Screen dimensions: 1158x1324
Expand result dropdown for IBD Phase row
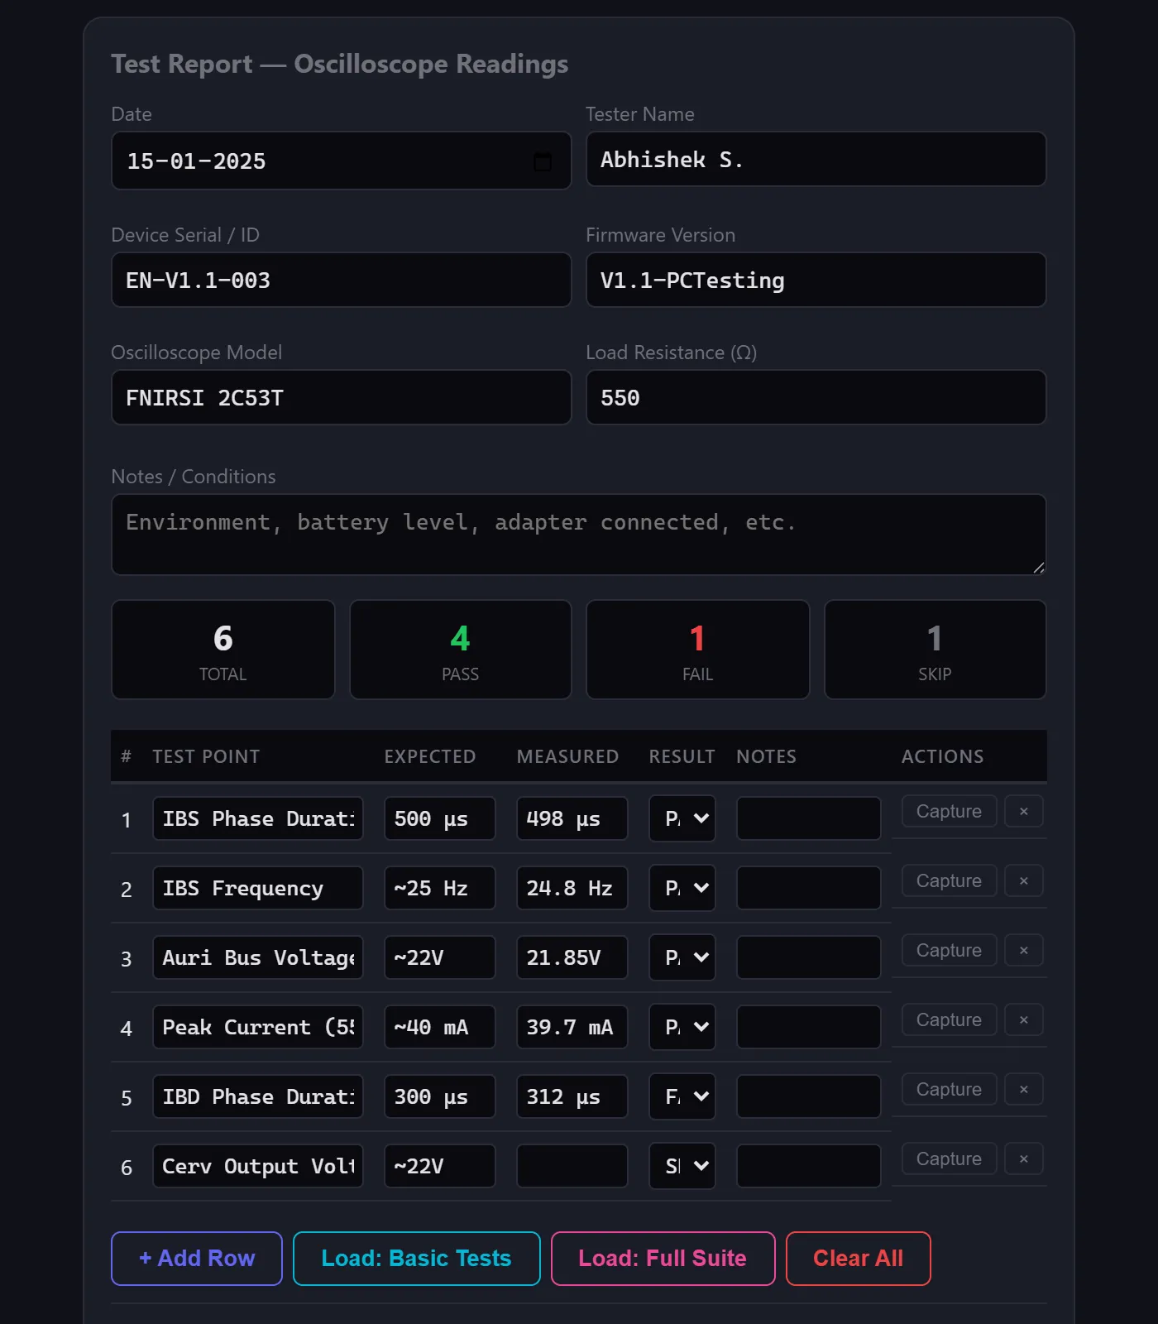(682, 1096)
